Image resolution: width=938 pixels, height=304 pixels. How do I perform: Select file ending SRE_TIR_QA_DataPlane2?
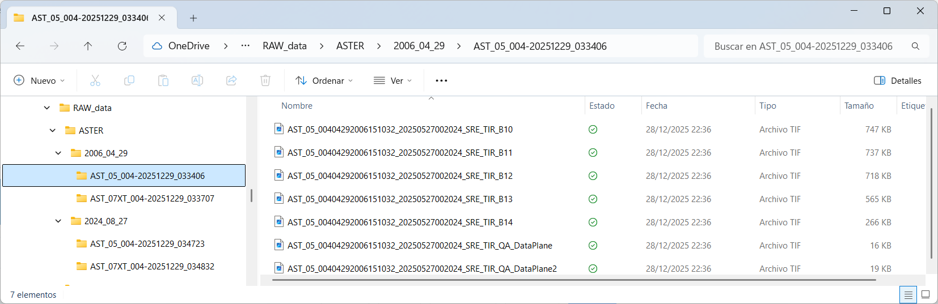[422, 268]
